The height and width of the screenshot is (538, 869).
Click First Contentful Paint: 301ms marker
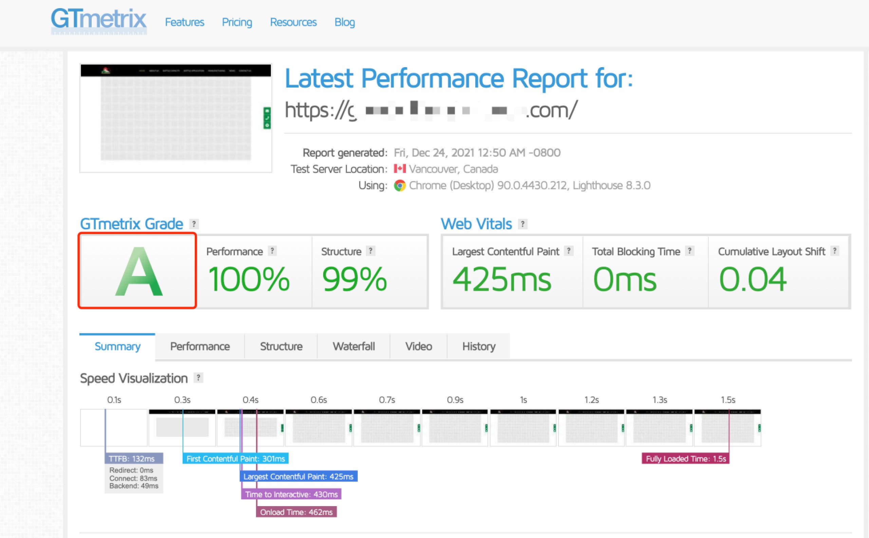(236, 459)
